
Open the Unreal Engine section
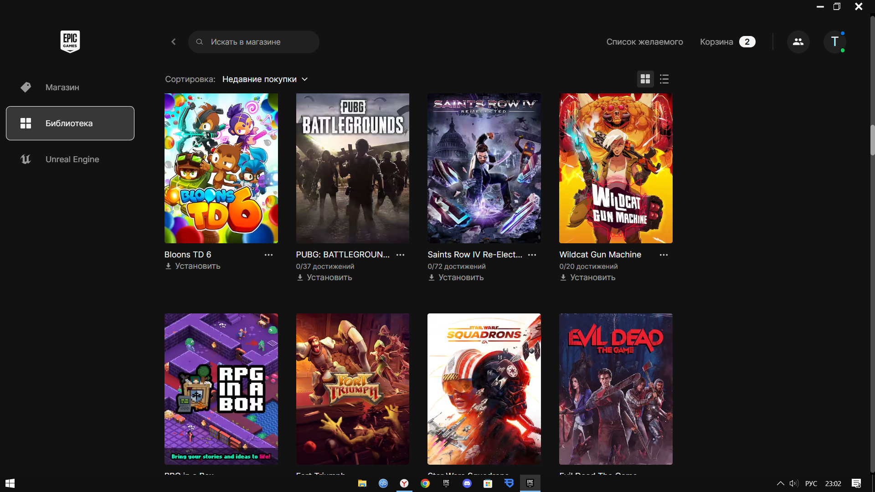point(70,159)
